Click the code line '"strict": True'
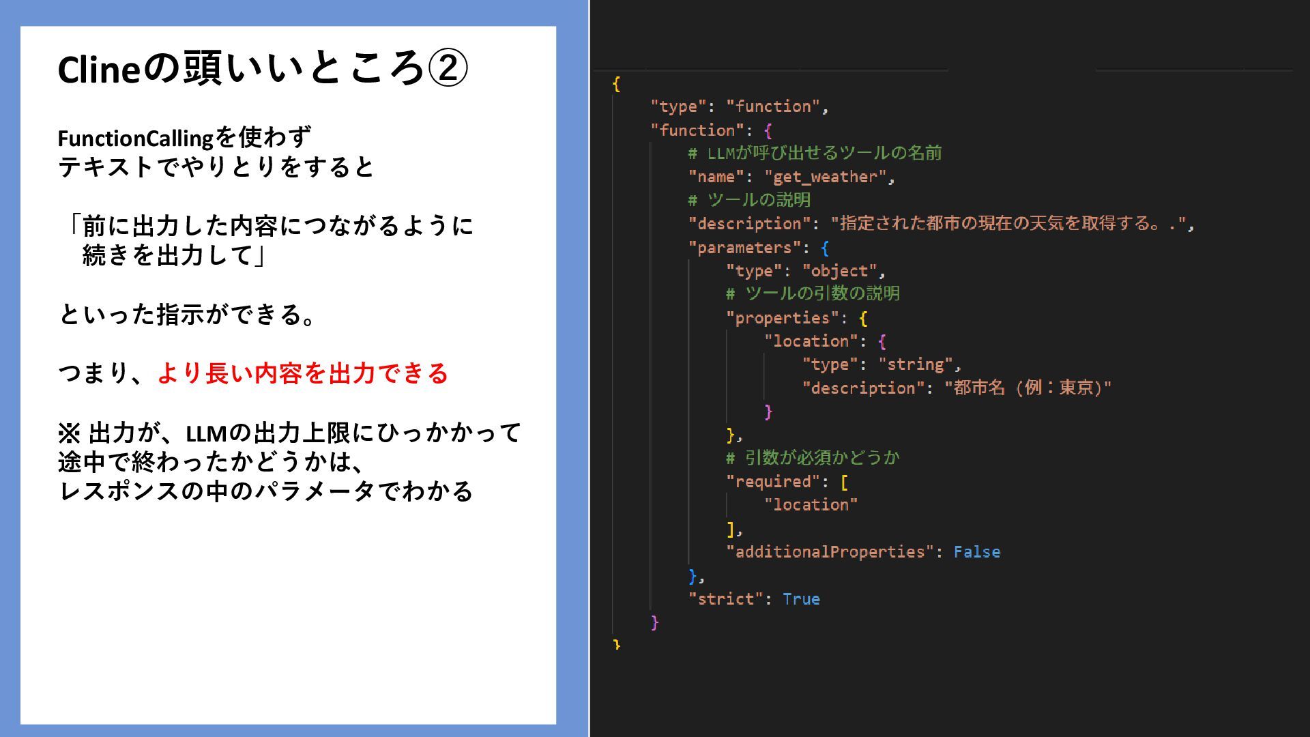Viewport: 1310px width, 737px height. 754,599
